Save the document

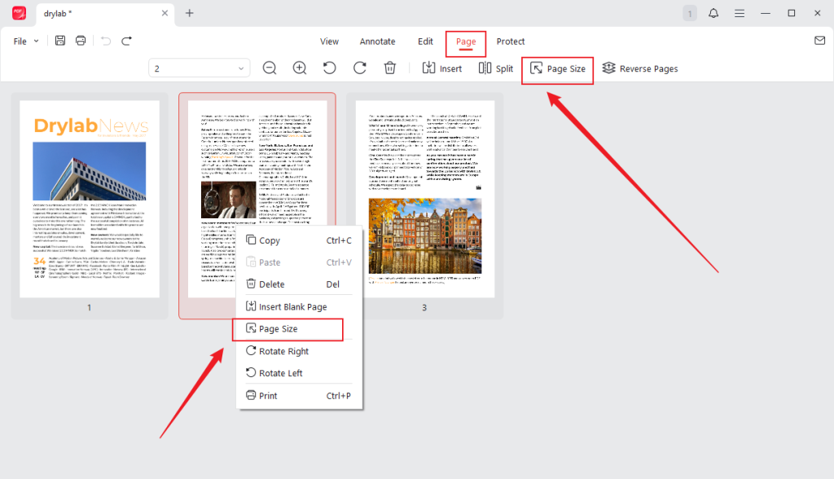click(59, 40)
